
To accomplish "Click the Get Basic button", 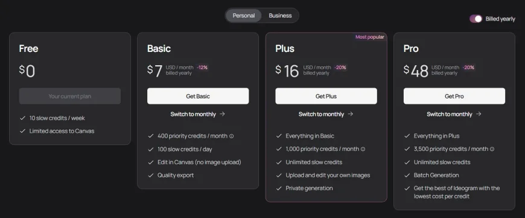I will [x=198, y=96].
